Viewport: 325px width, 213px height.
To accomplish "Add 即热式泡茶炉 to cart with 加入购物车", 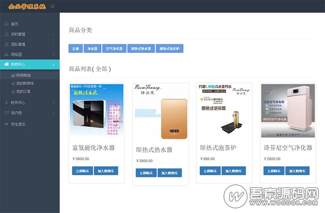I will pyautogui.click(x=233, y=171).
